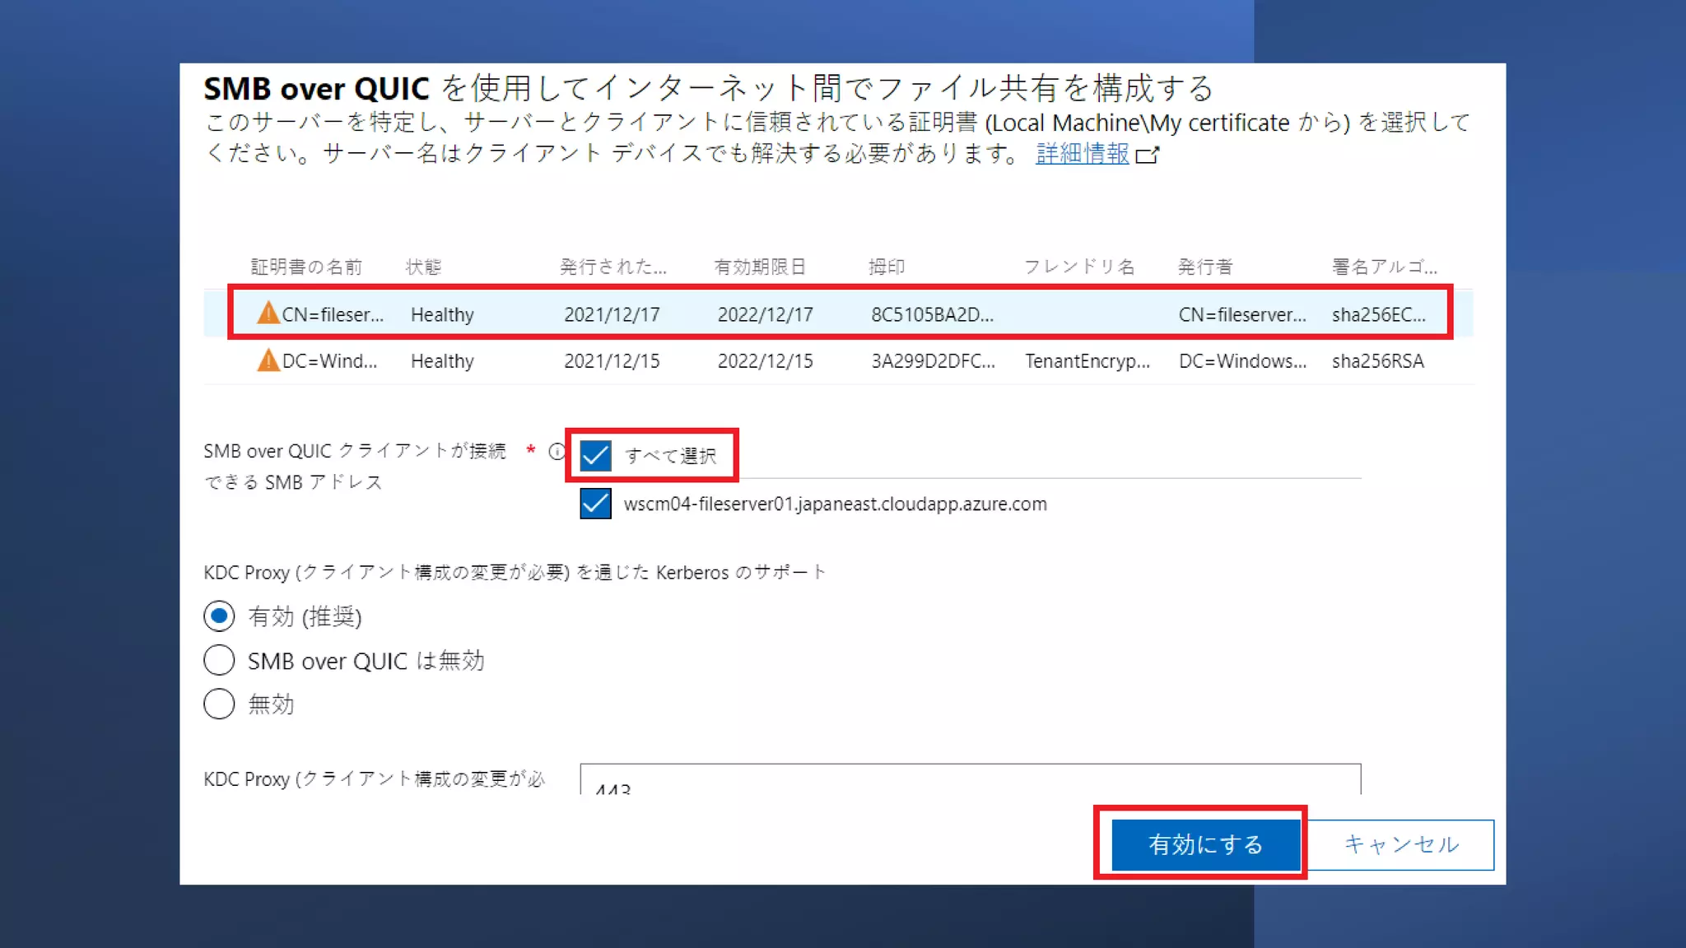Select 有効 (推奨) radio option

(219, 616)
